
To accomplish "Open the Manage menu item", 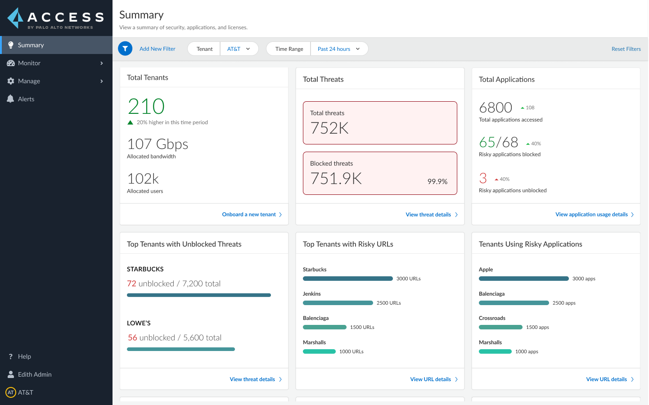I will [x=56, y=81].
